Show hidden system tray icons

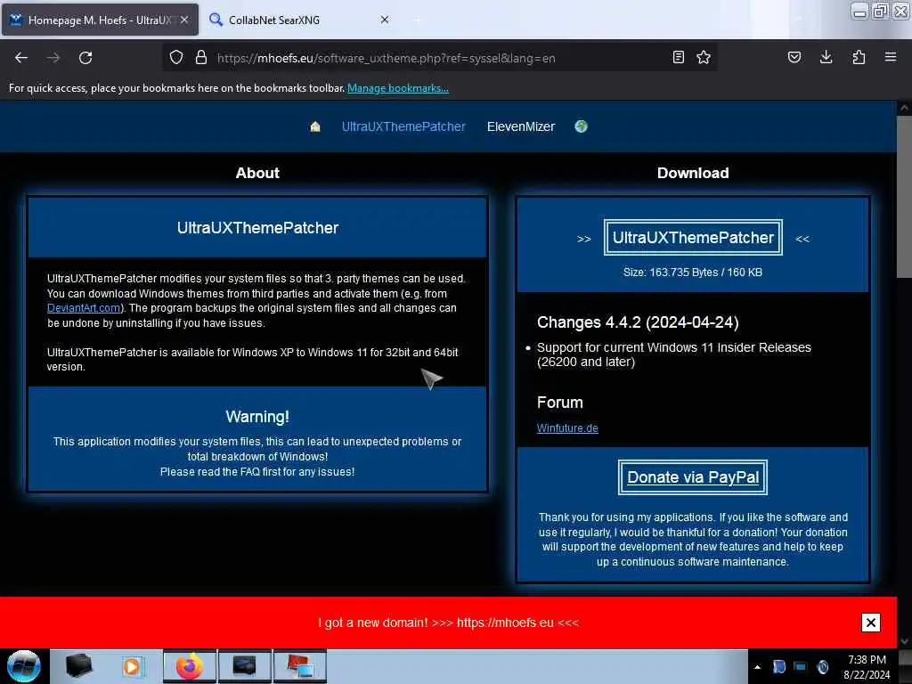[x=757, y=667]
